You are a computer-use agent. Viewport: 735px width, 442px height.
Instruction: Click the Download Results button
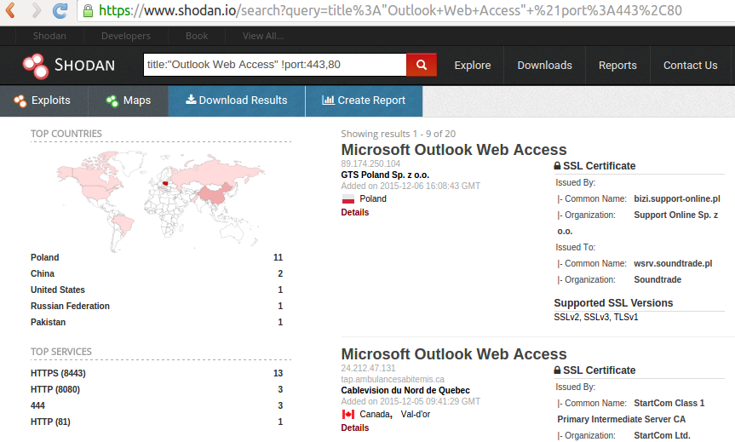click(237, 100)
